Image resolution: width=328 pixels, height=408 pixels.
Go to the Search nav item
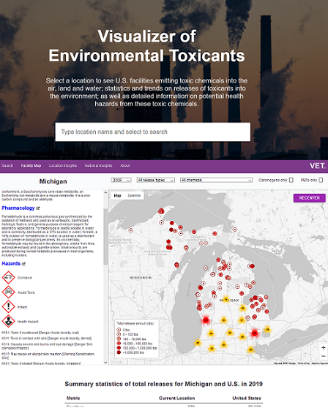(x=7, y=165)
